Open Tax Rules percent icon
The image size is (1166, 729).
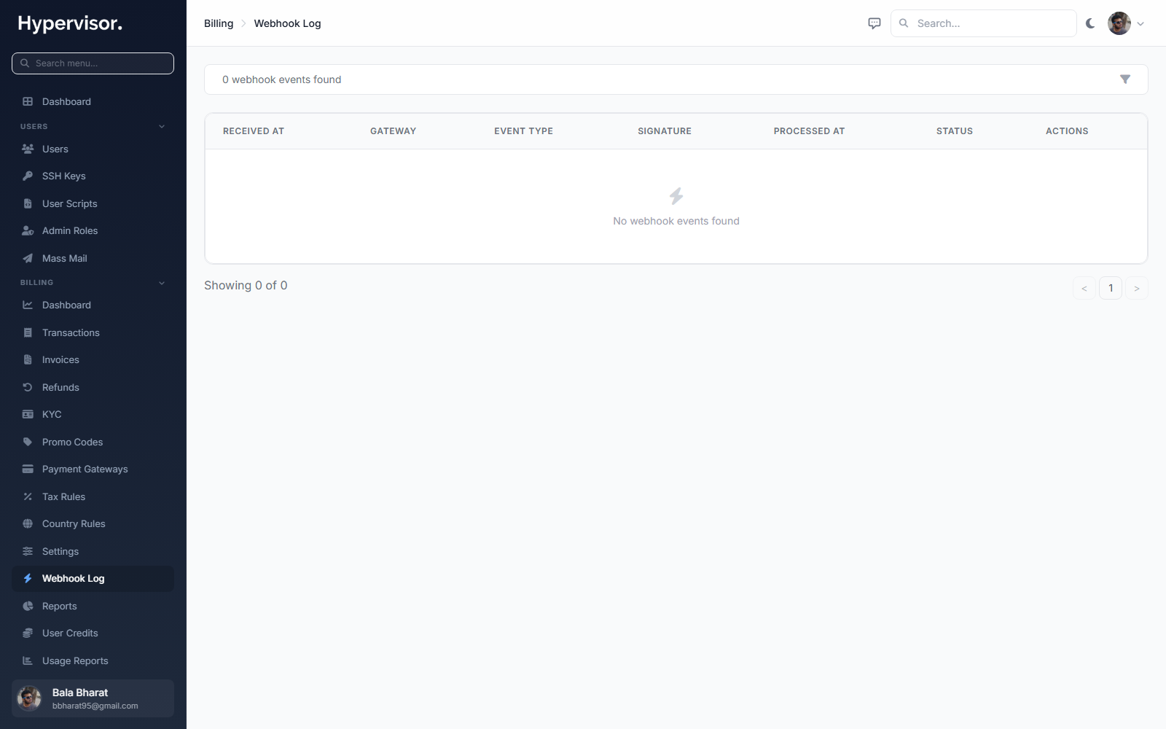point(28,496)
